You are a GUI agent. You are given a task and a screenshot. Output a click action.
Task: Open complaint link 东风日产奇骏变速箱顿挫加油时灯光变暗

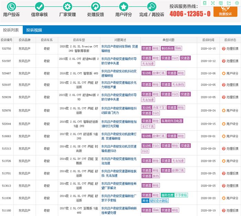[x=119, y=124]
